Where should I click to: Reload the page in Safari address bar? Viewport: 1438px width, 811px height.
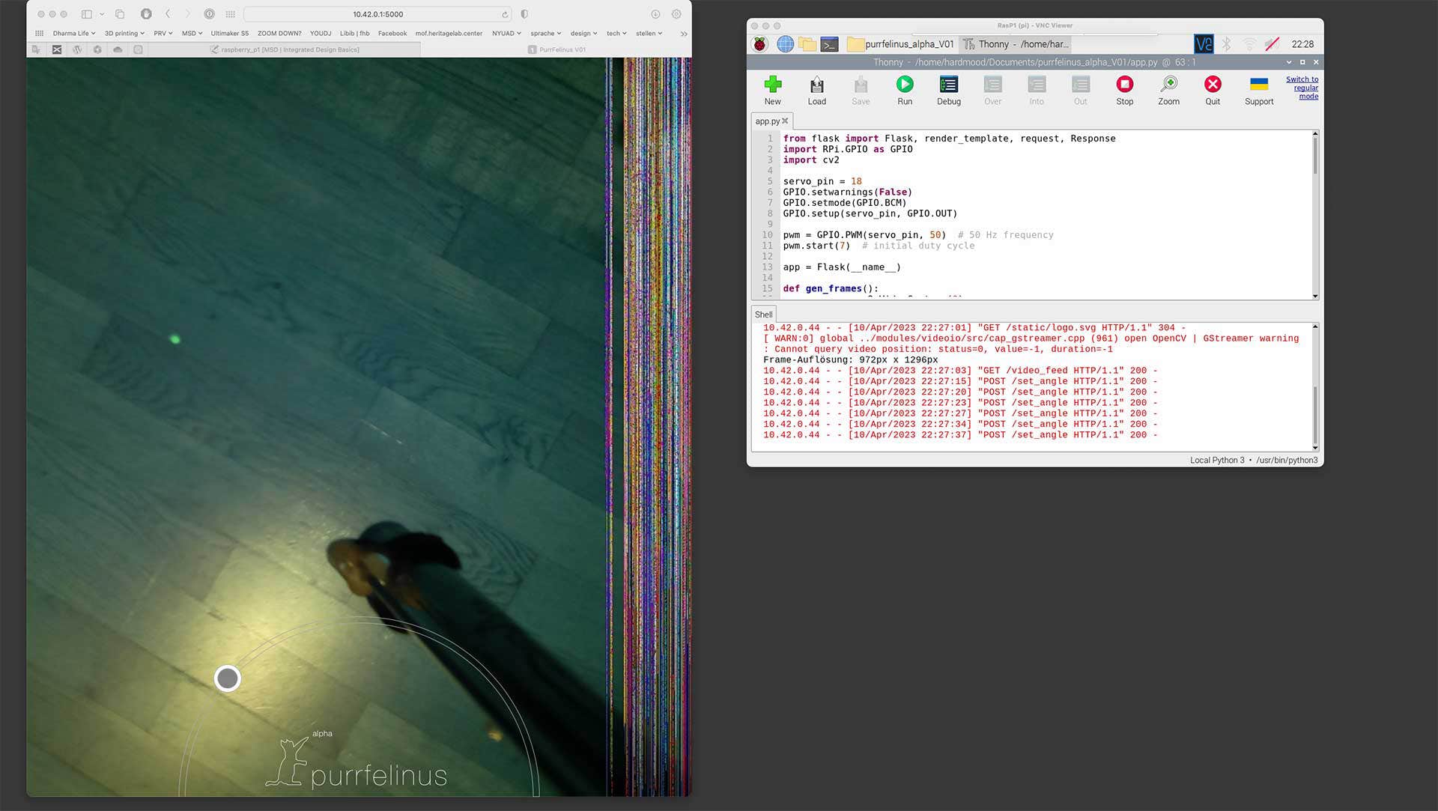pyautogui.click(x=505, y=14)
